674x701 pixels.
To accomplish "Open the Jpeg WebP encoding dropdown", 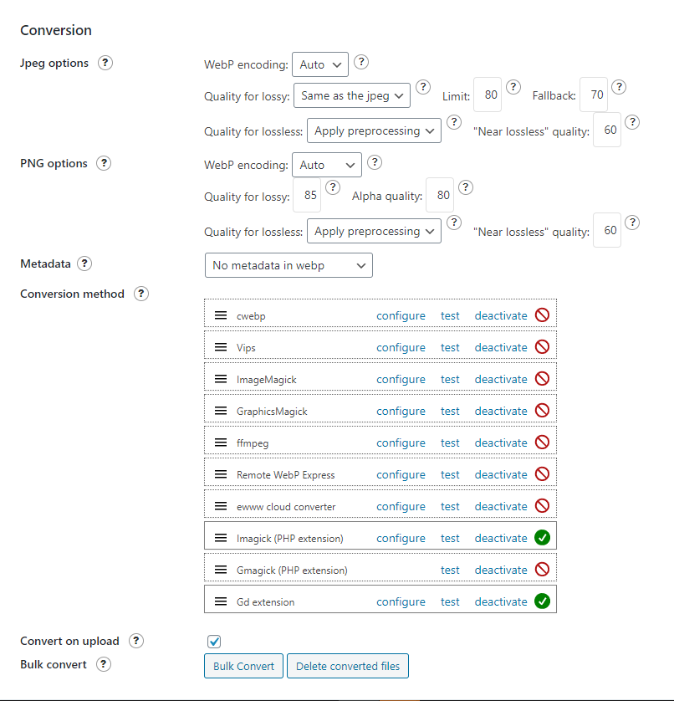I will [319, 64].
